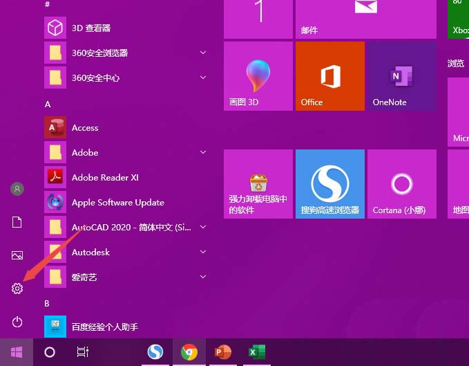The width and height of the screenshot is (469, 366).
Task: Click the # section header
Action: pyautogui.click(x=47, y=4)
